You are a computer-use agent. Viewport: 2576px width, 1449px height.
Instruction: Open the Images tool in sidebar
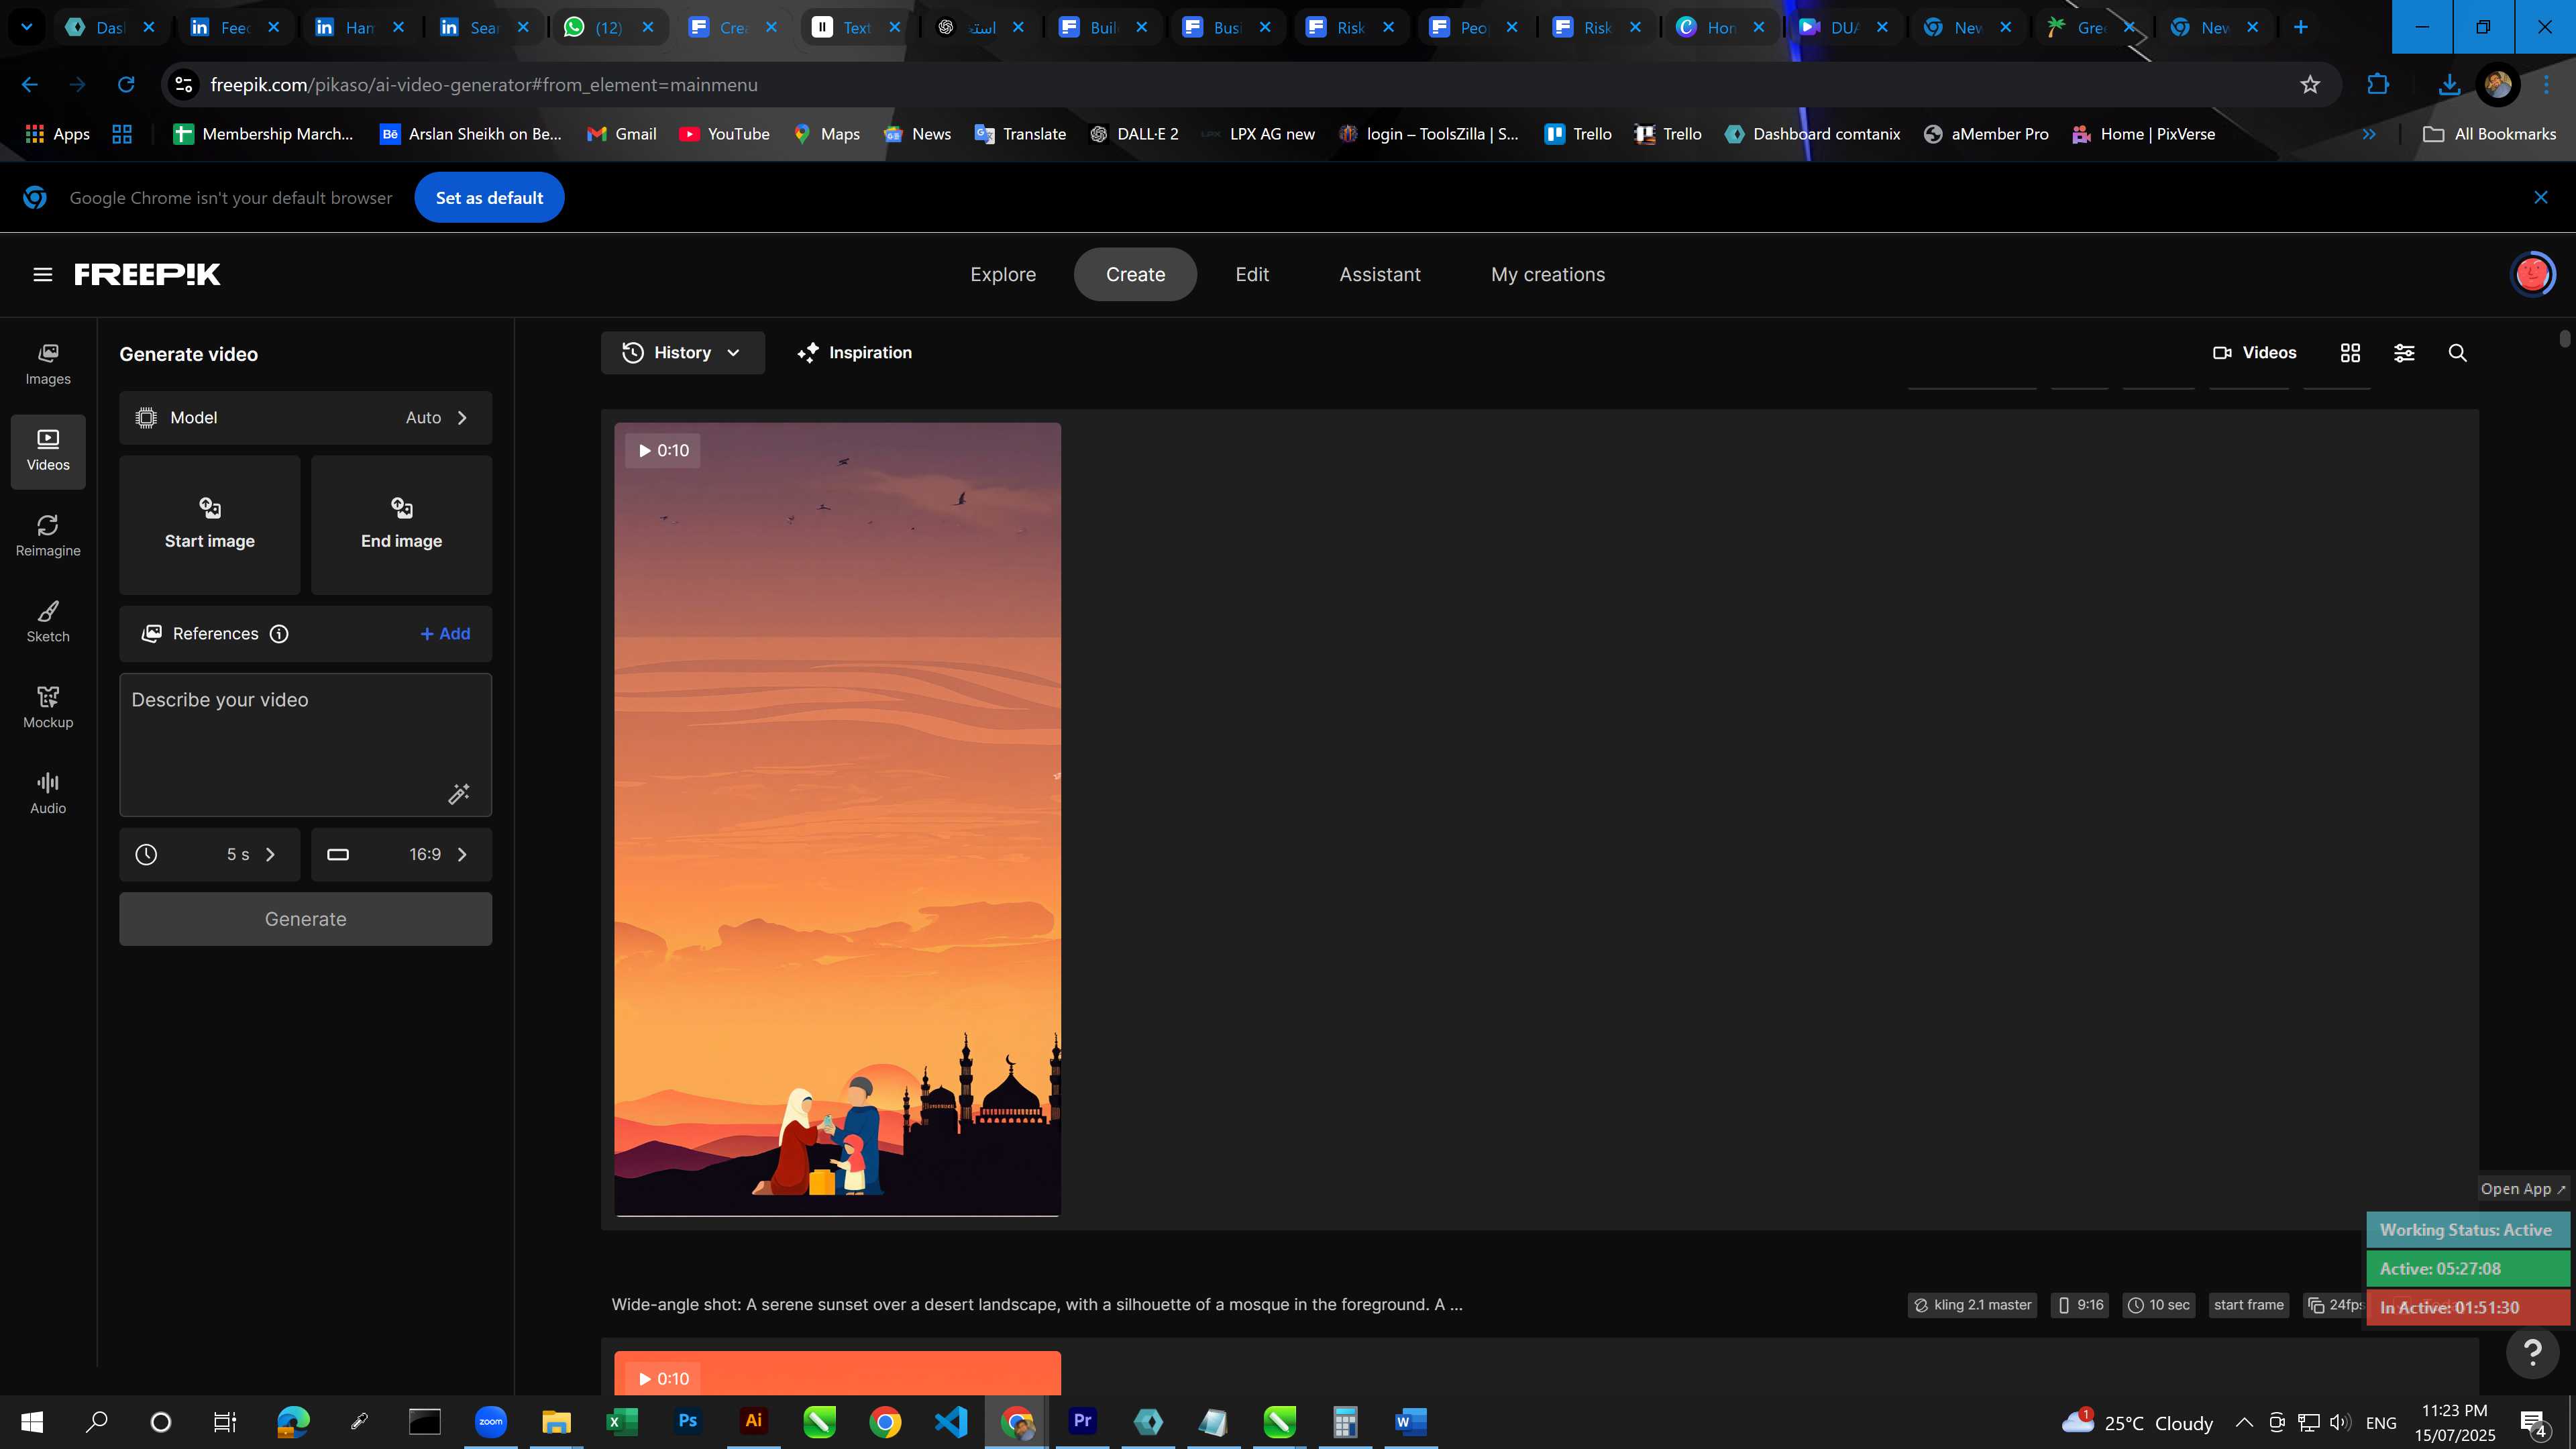(x=48, y=364)
